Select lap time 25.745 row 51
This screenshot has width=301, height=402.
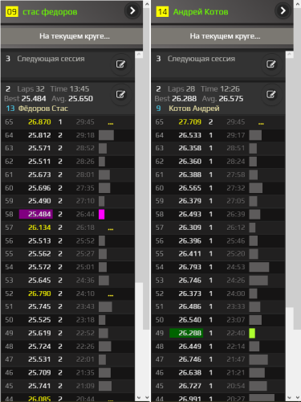pyautogui.click(x=39, y=306)
